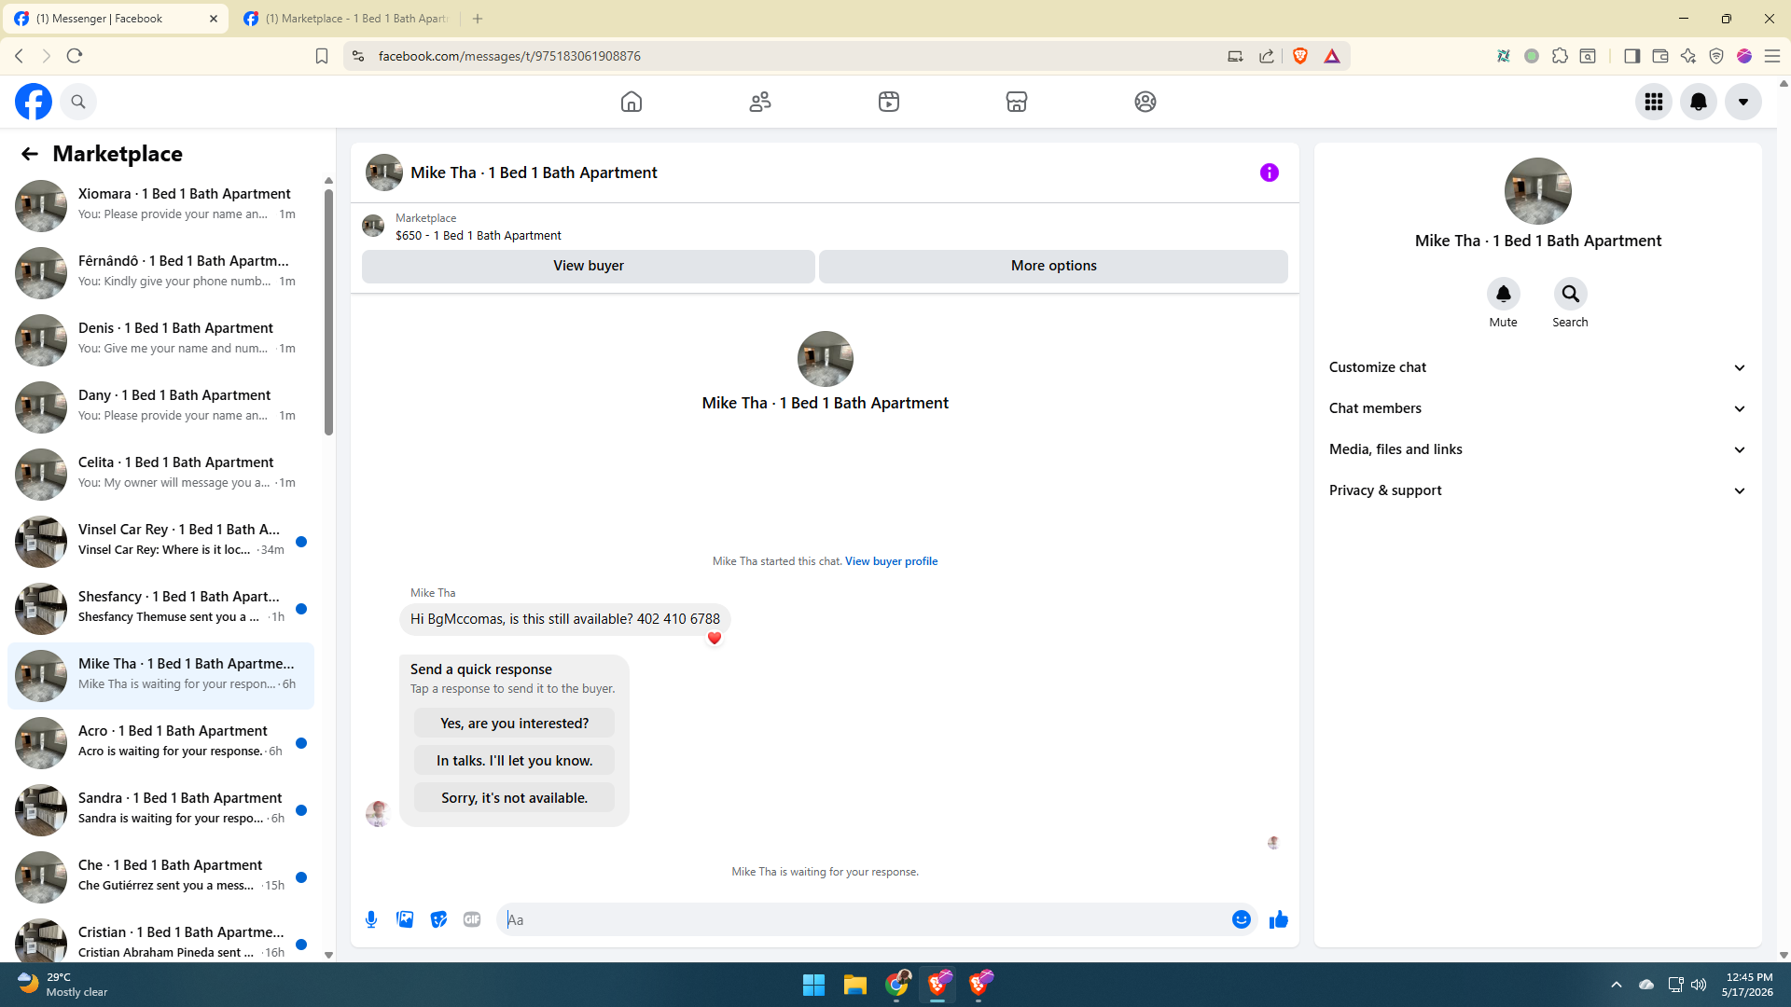Open the View buyer profile link
1791x1007 pixels.
[892, 561]
